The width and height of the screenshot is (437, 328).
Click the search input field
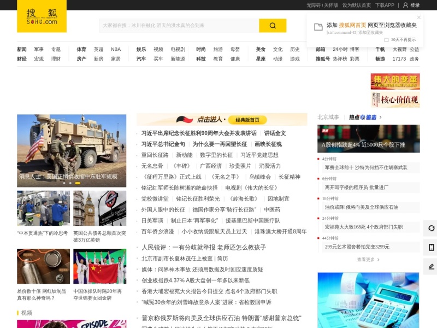coord(179,26)
